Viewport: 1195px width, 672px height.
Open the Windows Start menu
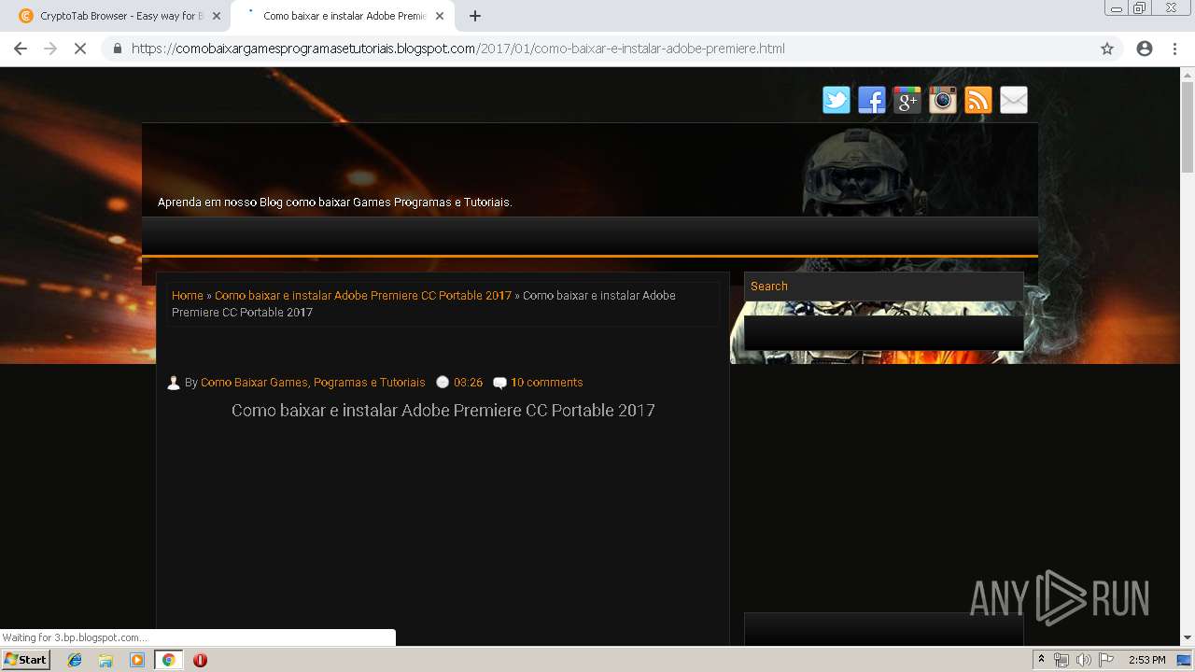pos(25,659)
